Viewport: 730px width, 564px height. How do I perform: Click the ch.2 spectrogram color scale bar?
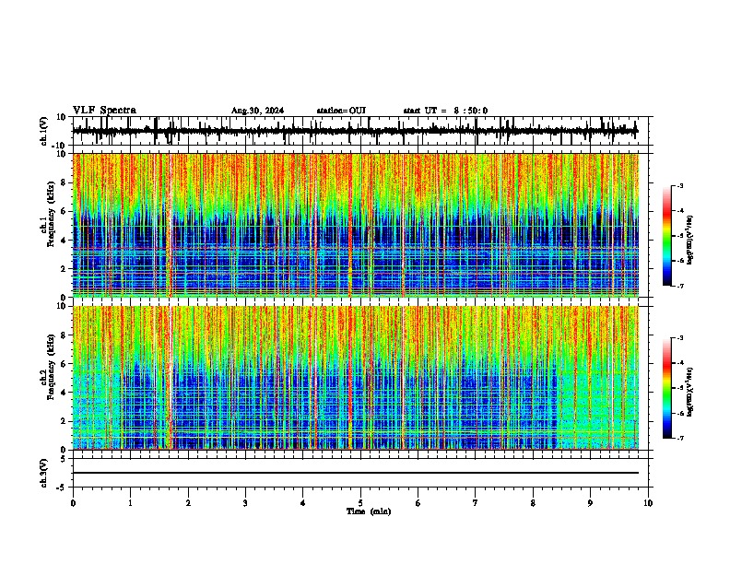(667, 388)
